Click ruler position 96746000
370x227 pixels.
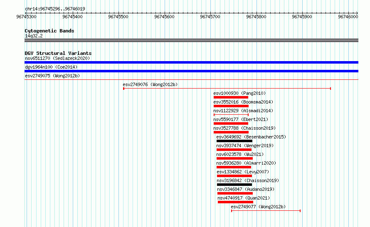tap(348, 17)
